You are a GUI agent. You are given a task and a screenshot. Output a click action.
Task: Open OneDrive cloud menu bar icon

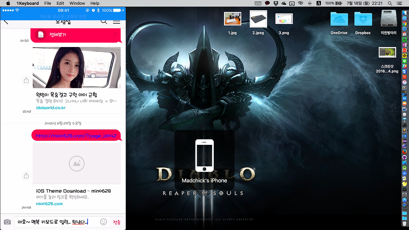coord(284,3)
